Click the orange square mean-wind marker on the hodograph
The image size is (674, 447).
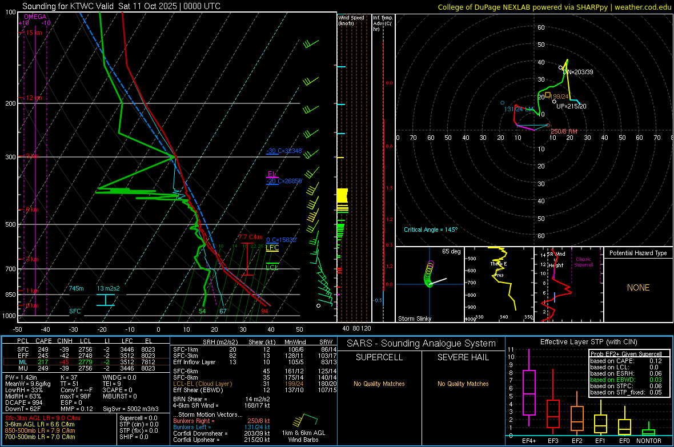[x=548, y=95]
